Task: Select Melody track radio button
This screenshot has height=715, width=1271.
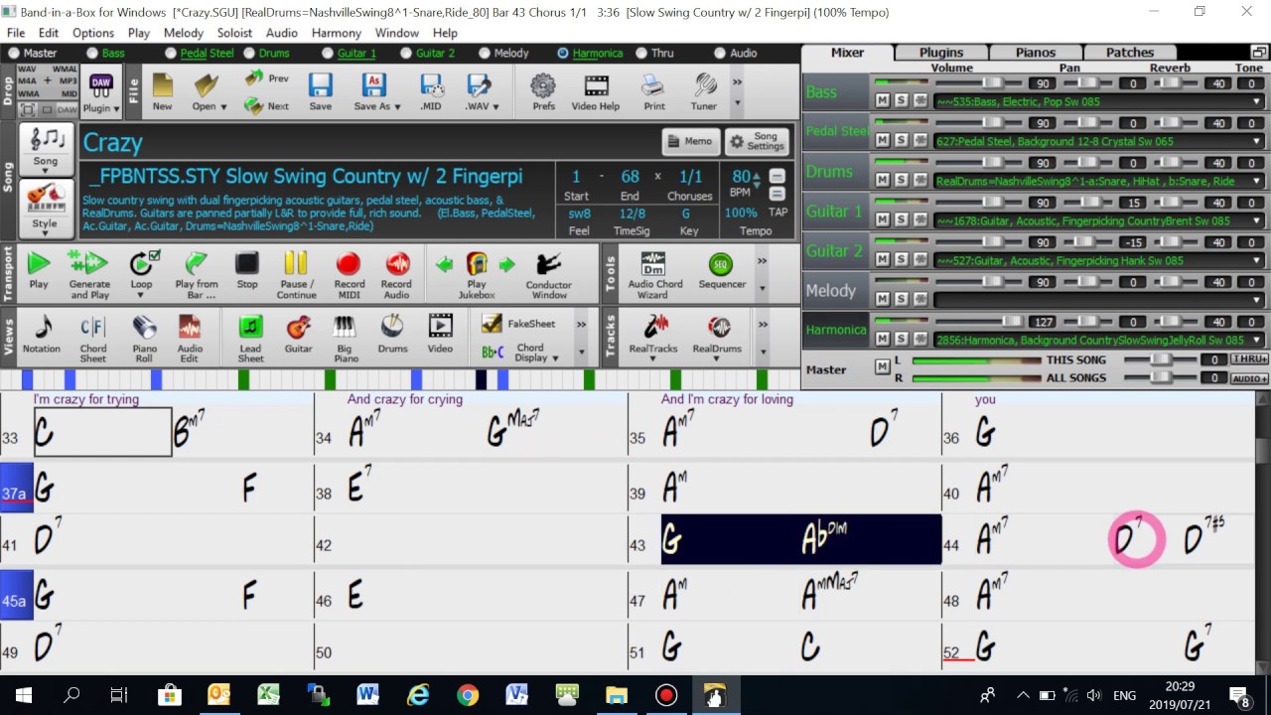Action: tap(485, 53)
